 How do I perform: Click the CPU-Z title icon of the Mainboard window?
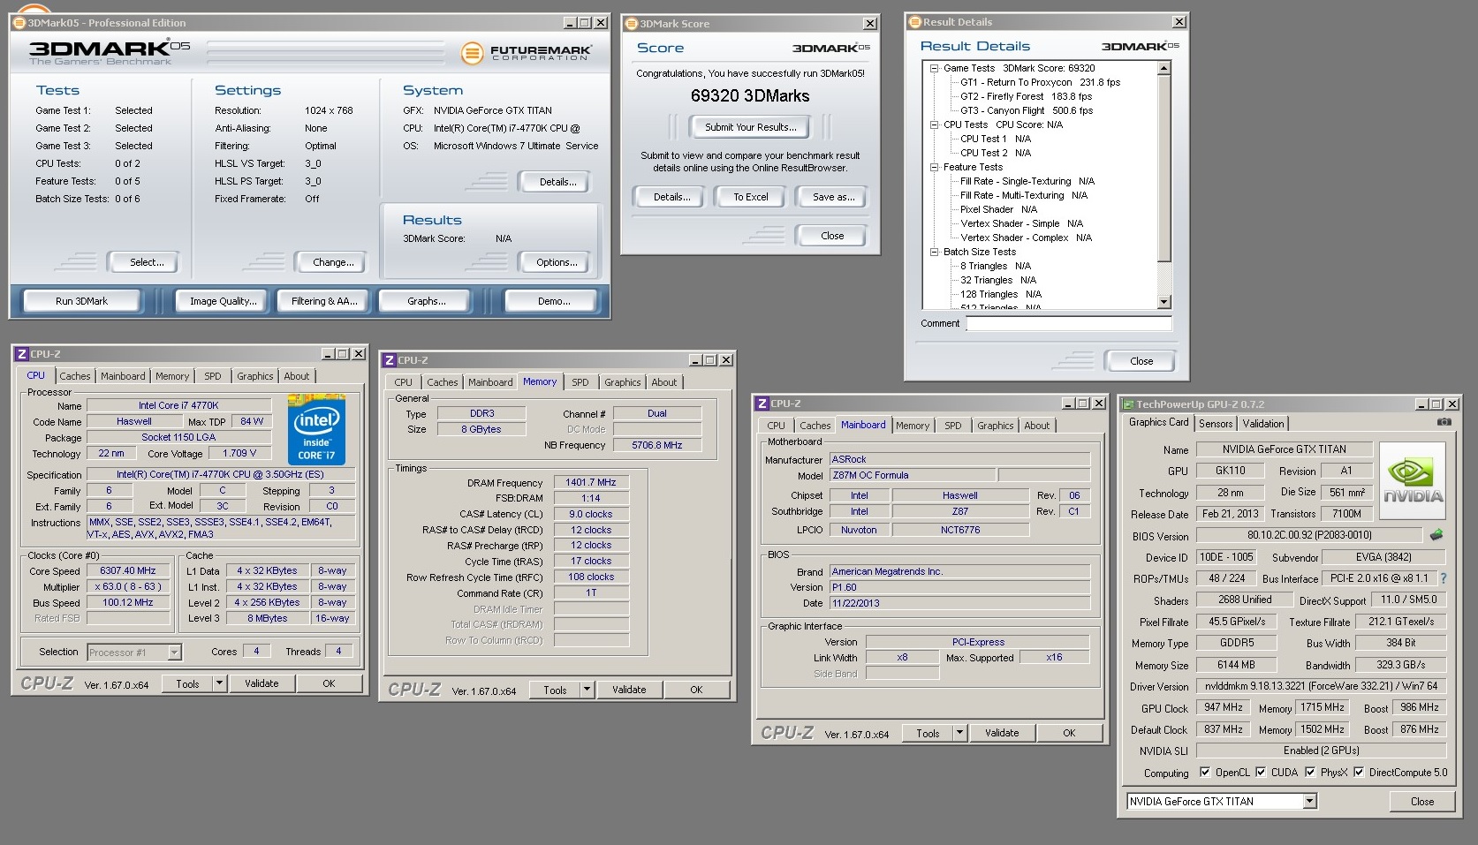tap(762, 404)
